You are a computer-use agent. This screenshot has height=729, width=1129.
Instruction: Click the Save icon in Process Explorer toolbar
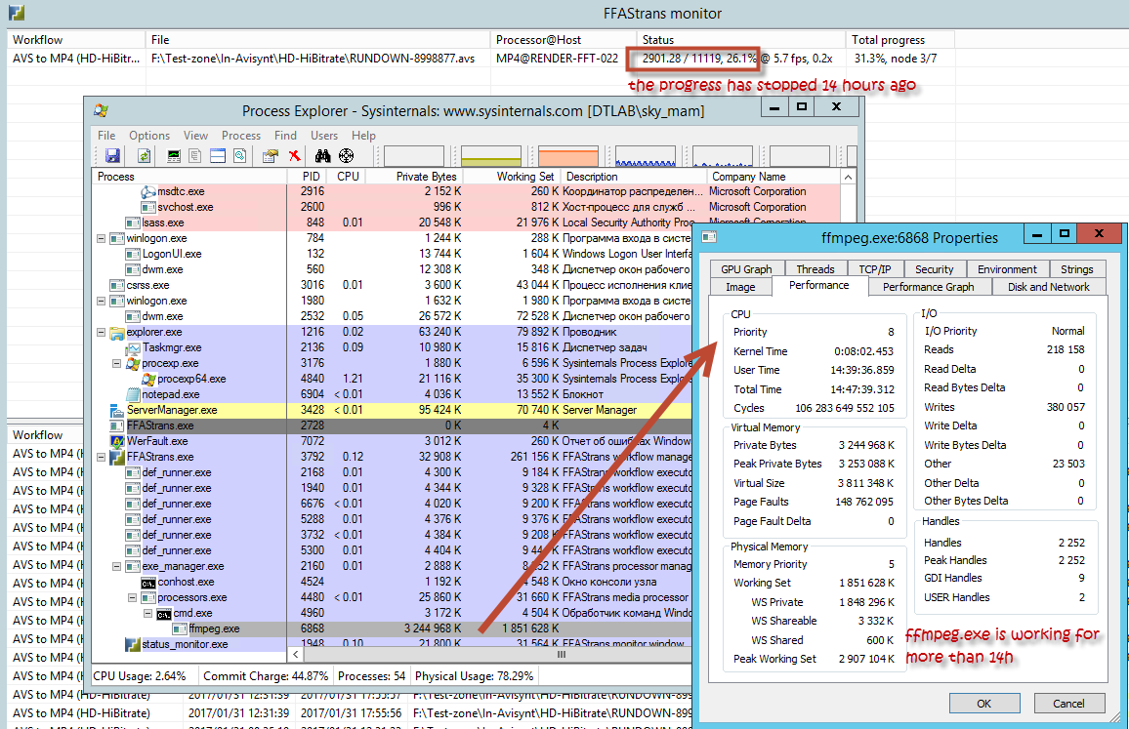tap(112, 155)
